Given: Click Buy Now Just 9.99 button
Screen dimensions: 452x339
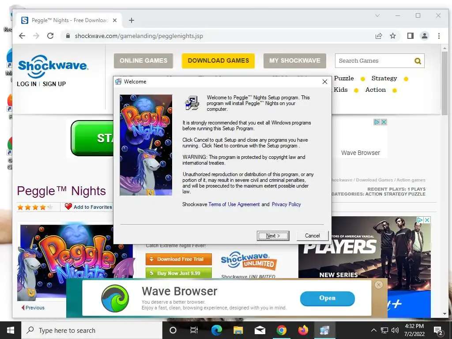Looking at the screenshot, I should click(x=179, y=273).
